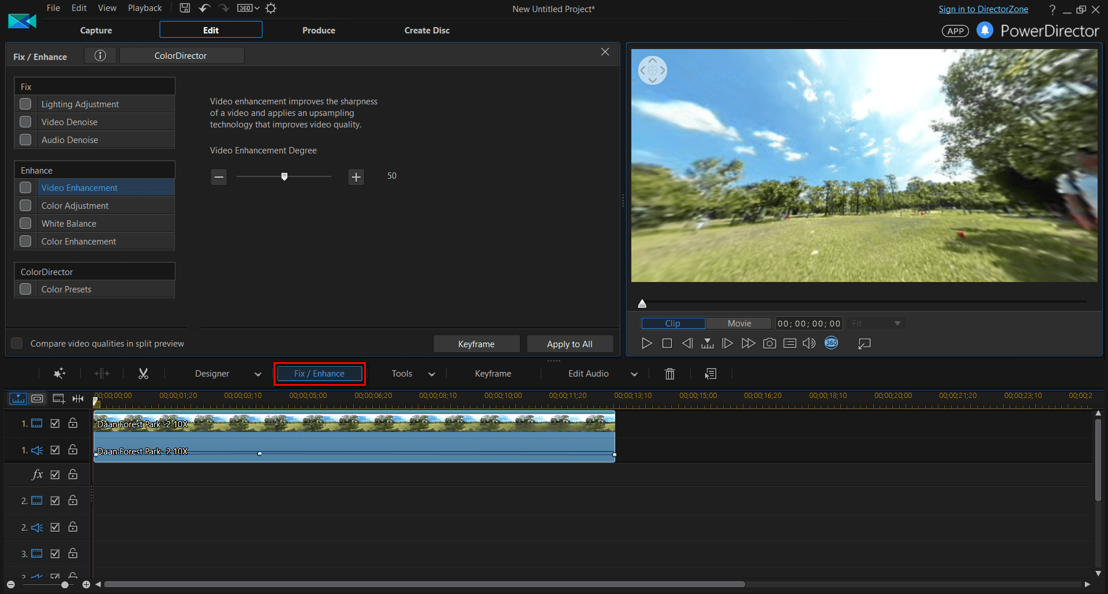Screen dimensions: 1108x594
Task: Open the preview Fit zoom dropdown
Action: (x=876, y=324)
